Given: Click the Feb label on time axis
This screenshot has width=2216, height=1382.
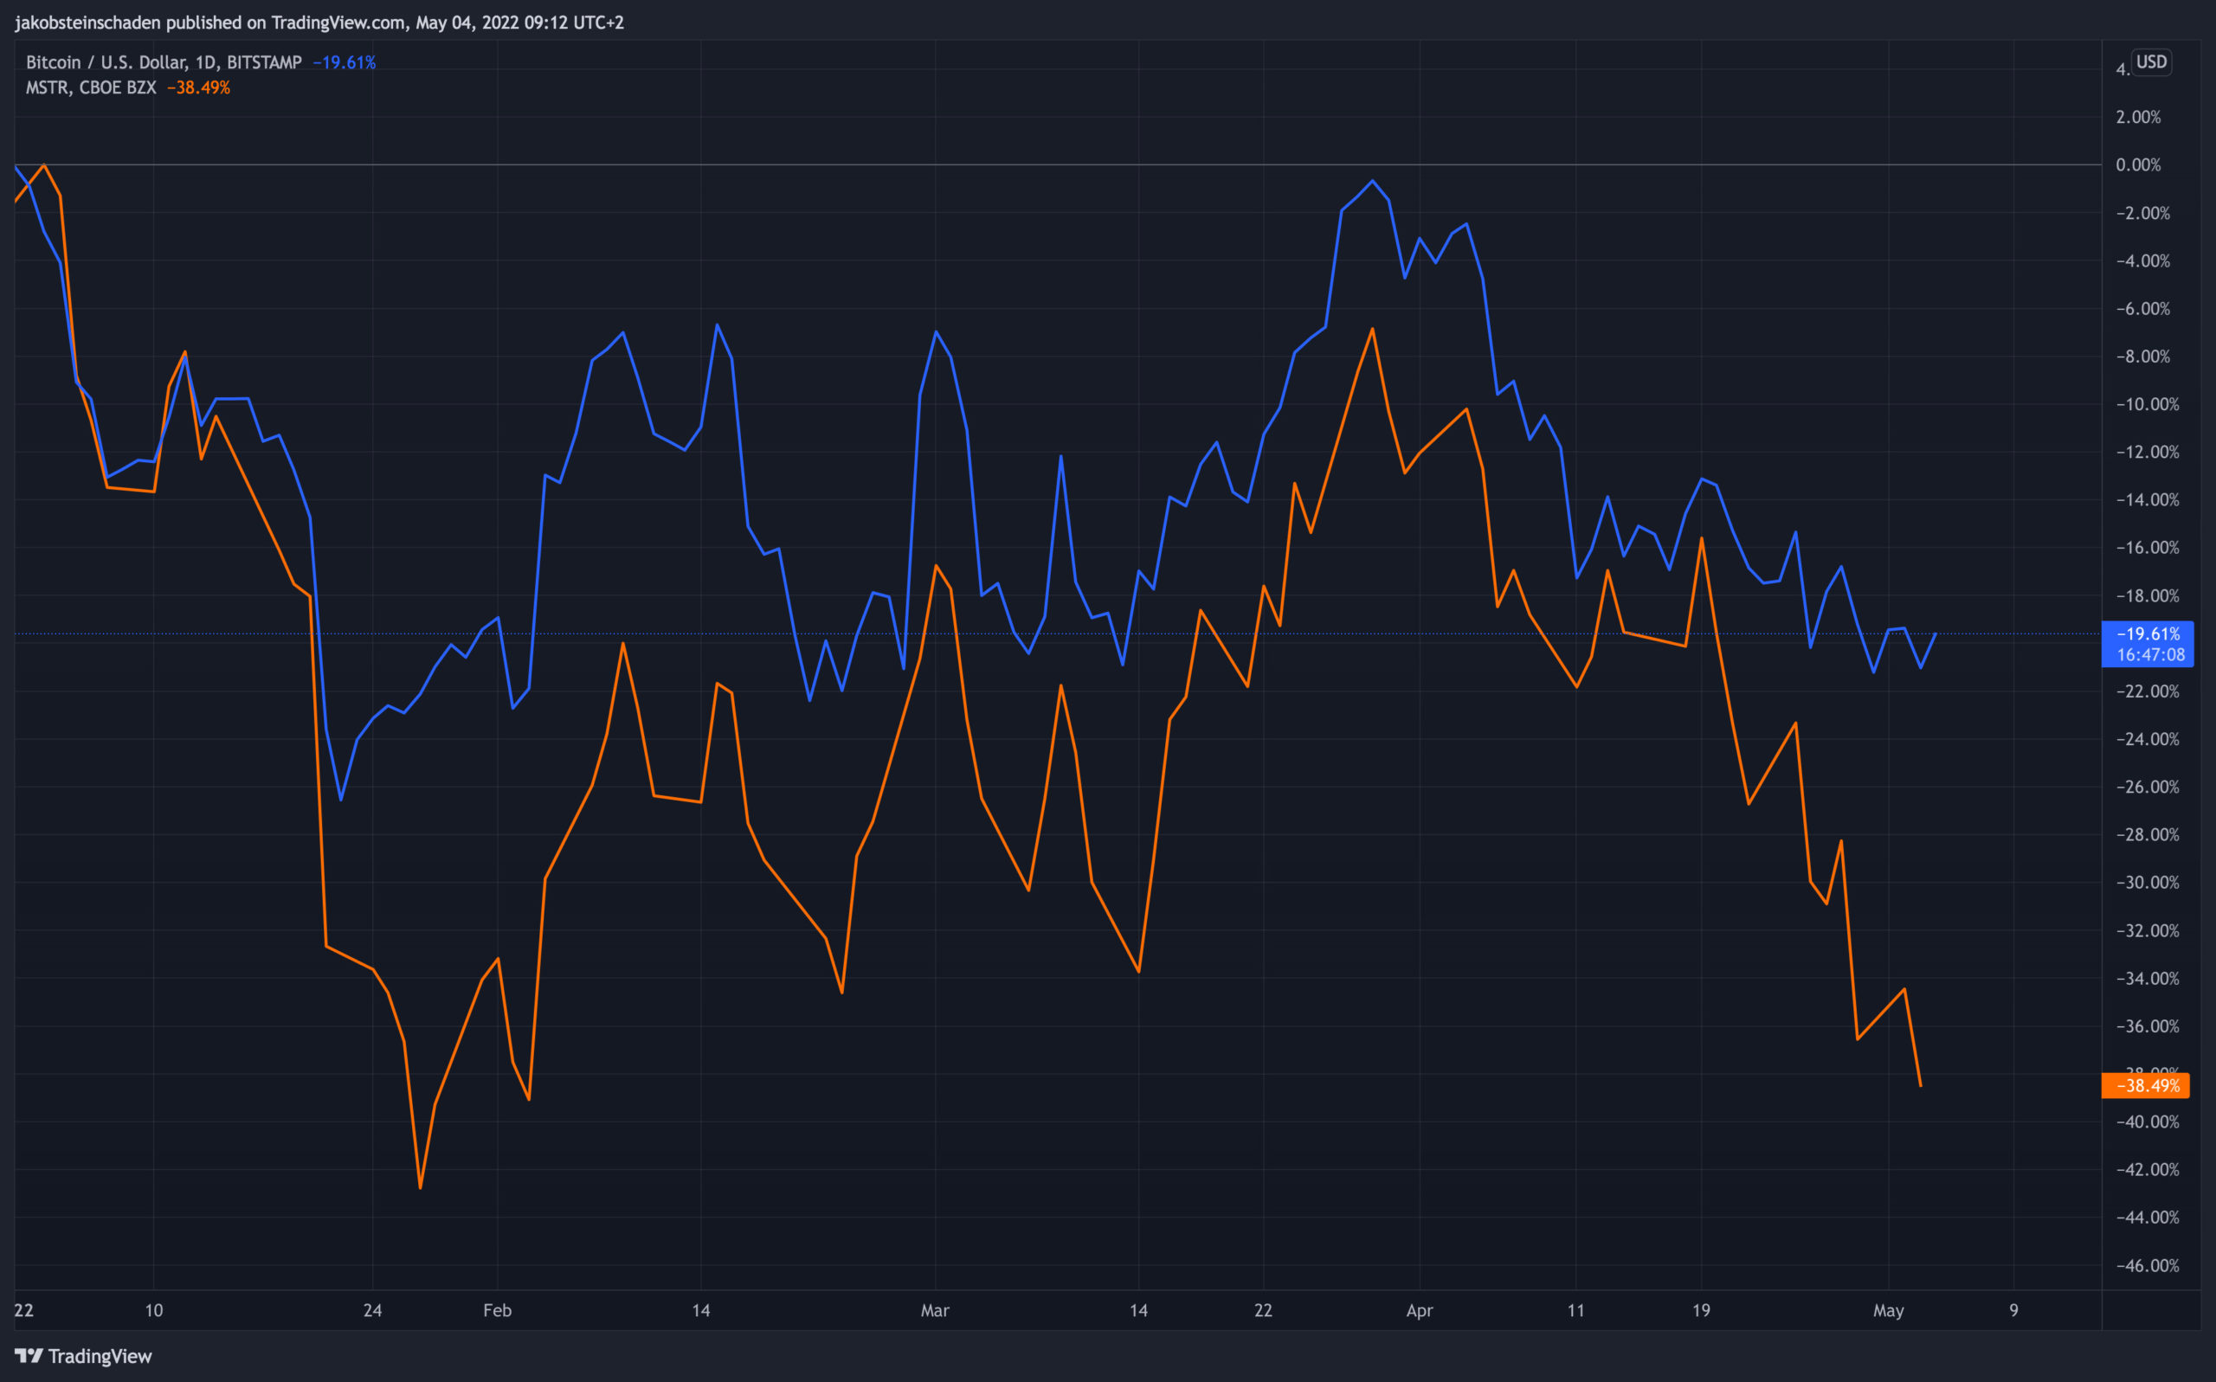Looking at the screenshot, I should tap(498, 1310).
